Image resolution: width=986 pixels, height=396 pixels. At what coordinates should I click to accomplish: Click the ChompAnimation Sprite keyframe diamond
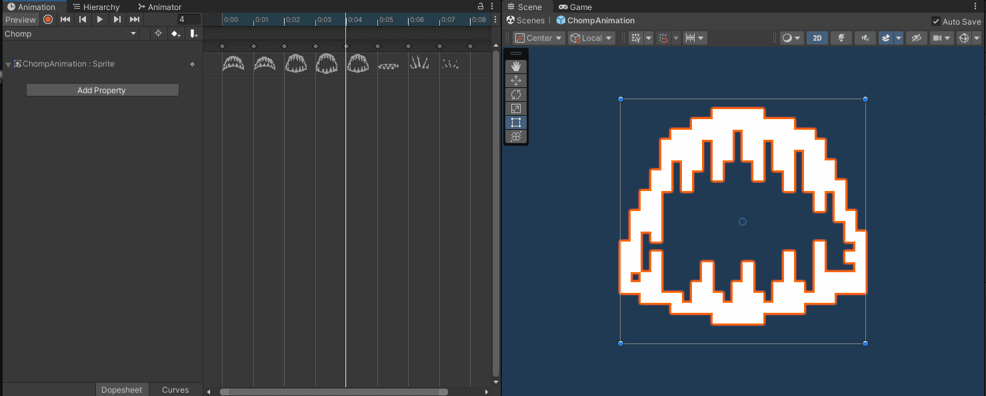tap(192, 65)
